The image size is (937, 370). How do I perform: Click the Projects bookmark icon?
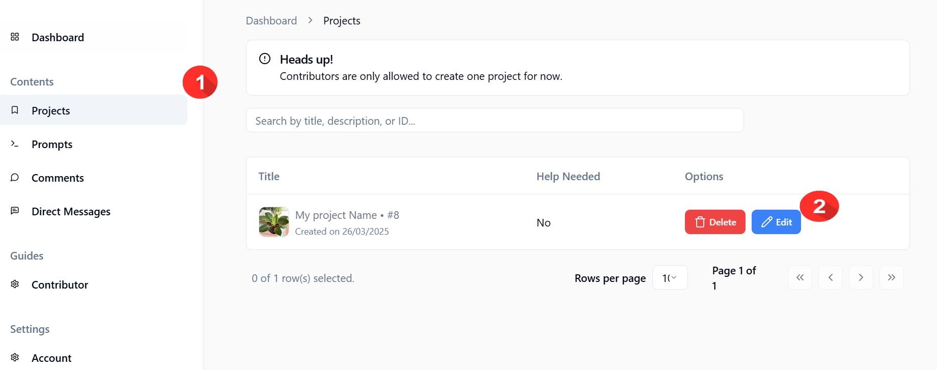(x=15, y=110)
